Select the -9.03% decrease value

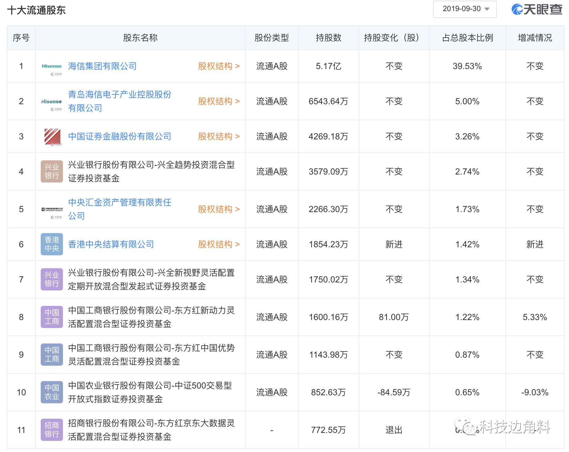[535, 392]
